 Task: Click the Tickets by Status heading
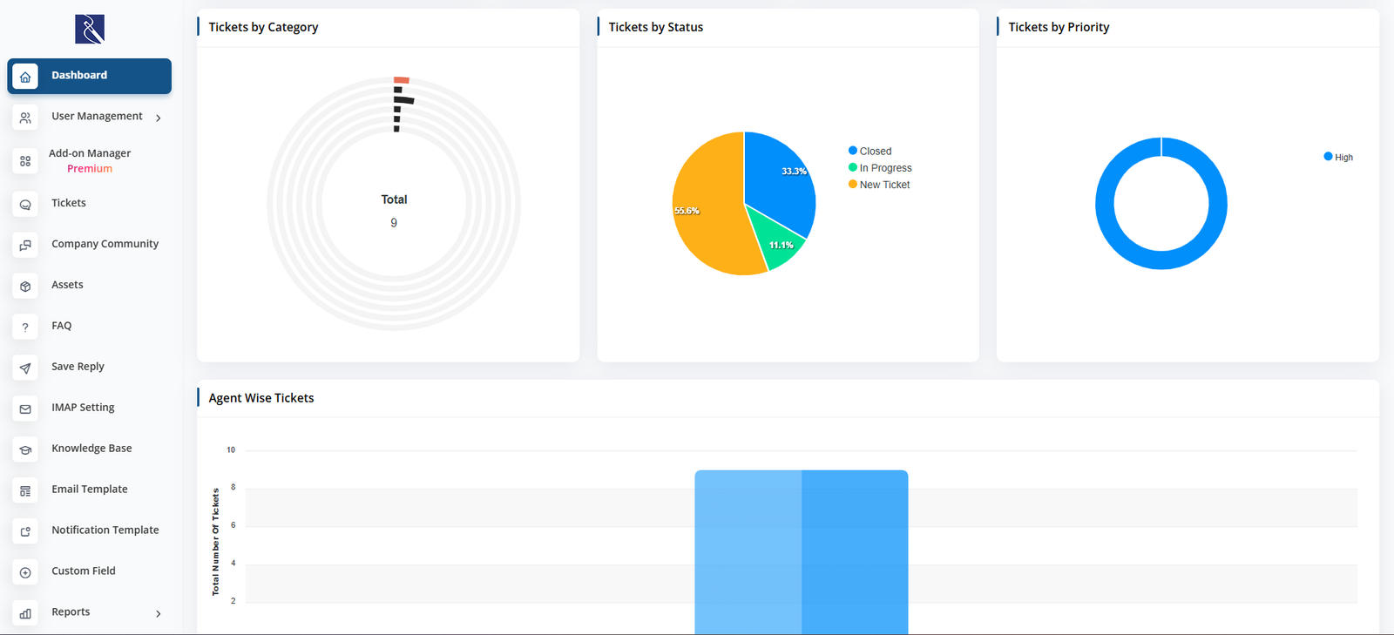[656, 27]
